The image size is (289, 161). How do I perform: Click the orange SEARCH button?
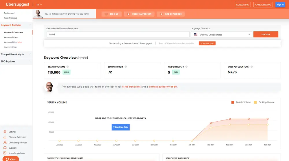266,34
